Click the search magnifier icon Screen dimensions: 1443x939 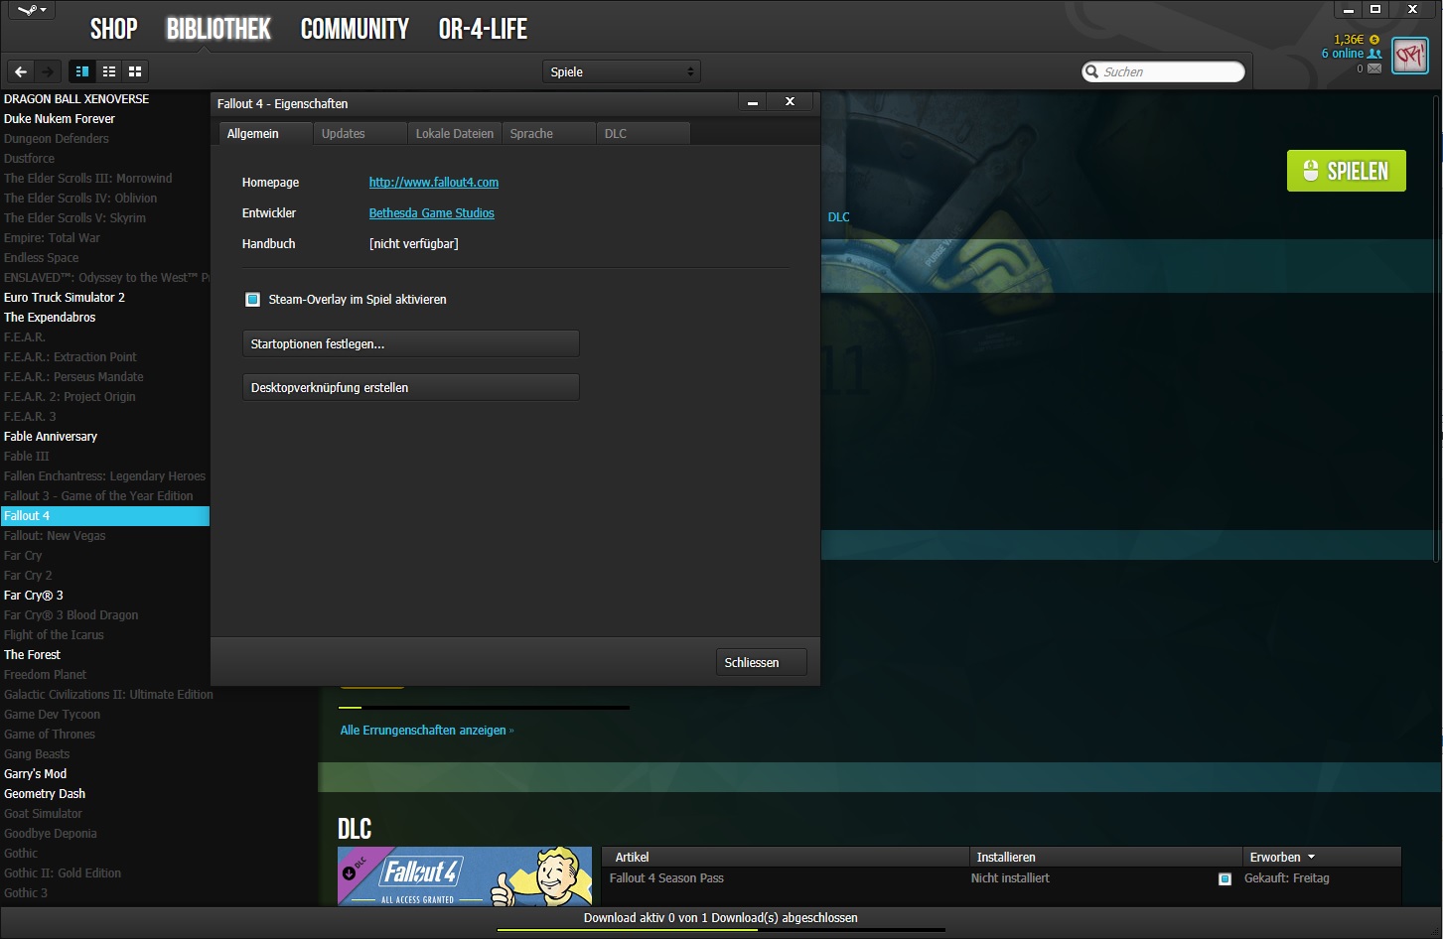click(x=1092, y=71)
